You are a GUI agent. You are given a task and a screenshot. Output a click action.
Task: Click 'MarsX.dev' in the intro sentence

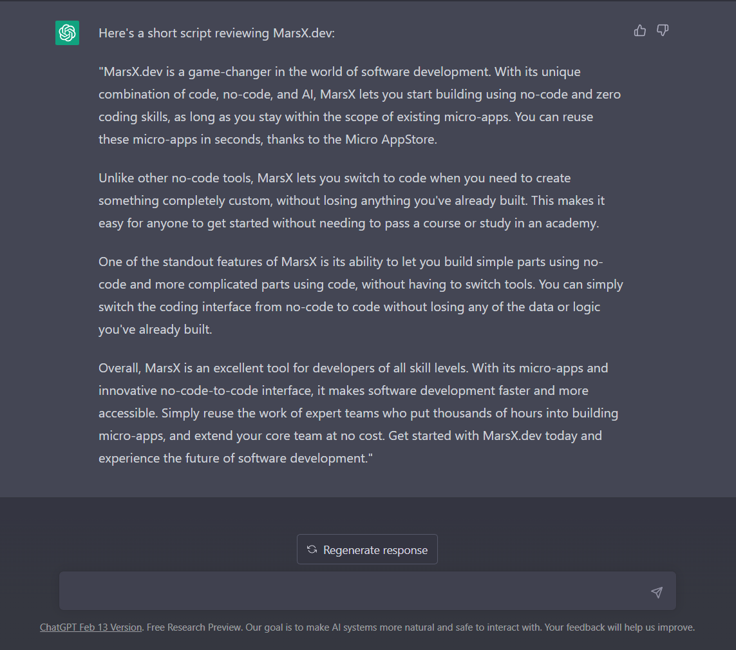(305, 33)
